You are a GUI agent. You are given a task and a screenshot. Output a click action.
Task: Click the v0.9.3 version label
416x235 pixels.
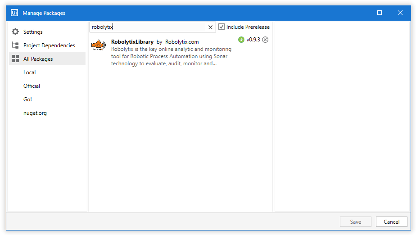[253, 40]
